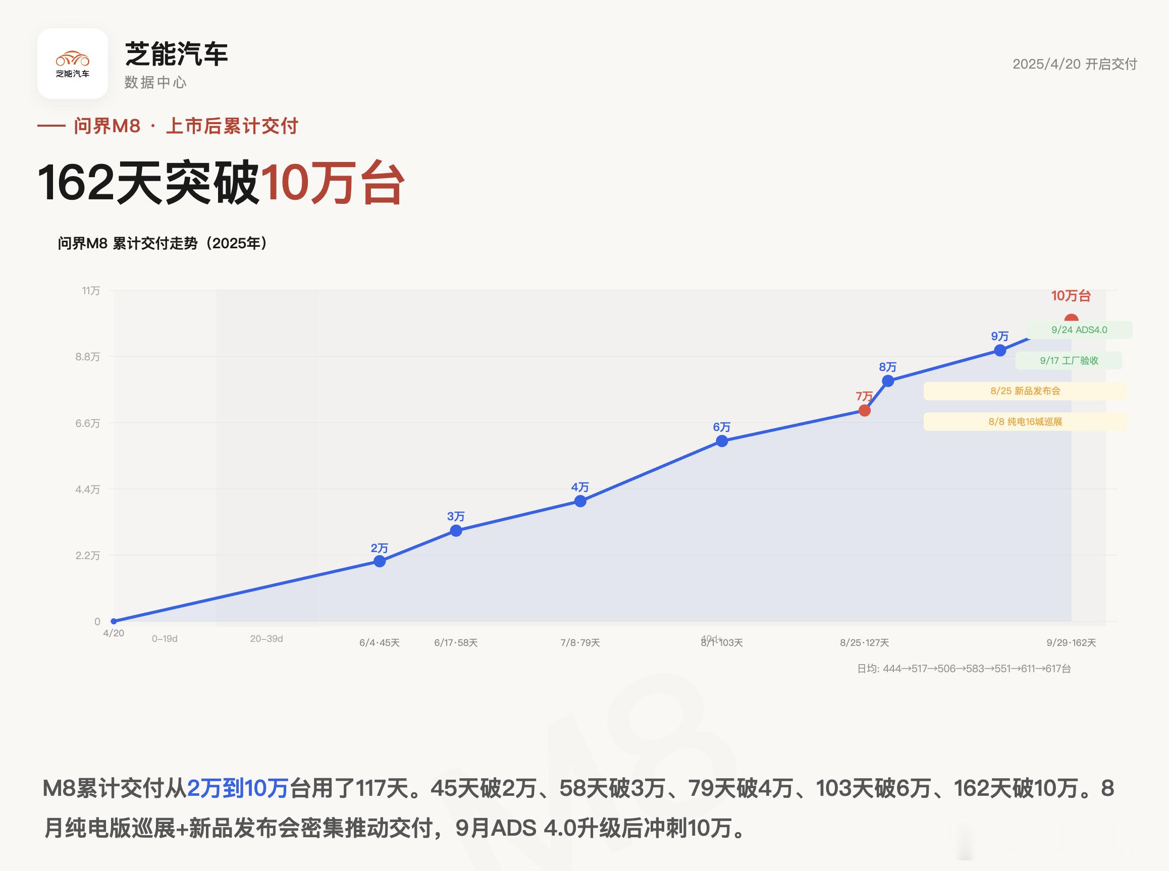The image size is (1169, 871).
Task: Click the 6/17·58天 axis label
Action: [456, 643]
